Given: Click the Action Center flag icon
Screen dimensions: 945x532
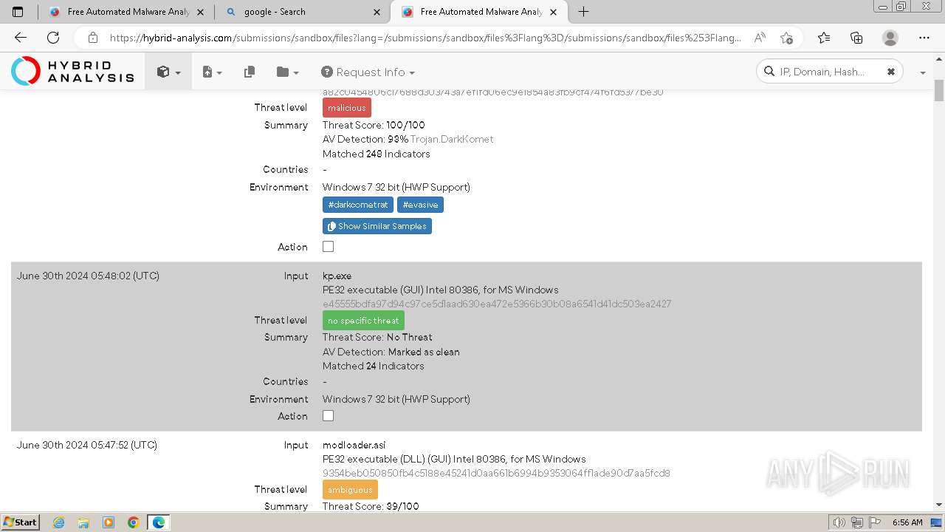Looking at the screenshot, I should point(875,522).
